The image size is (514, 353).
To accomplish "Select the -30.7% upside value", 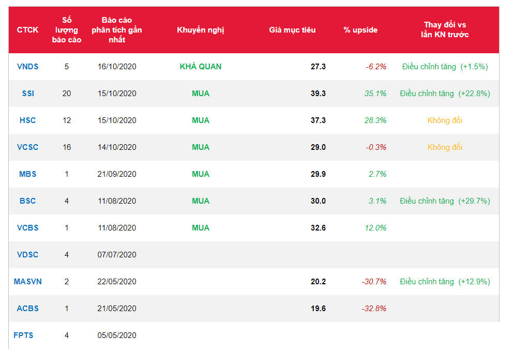I will pyautogui.click(x=374, y=282).
